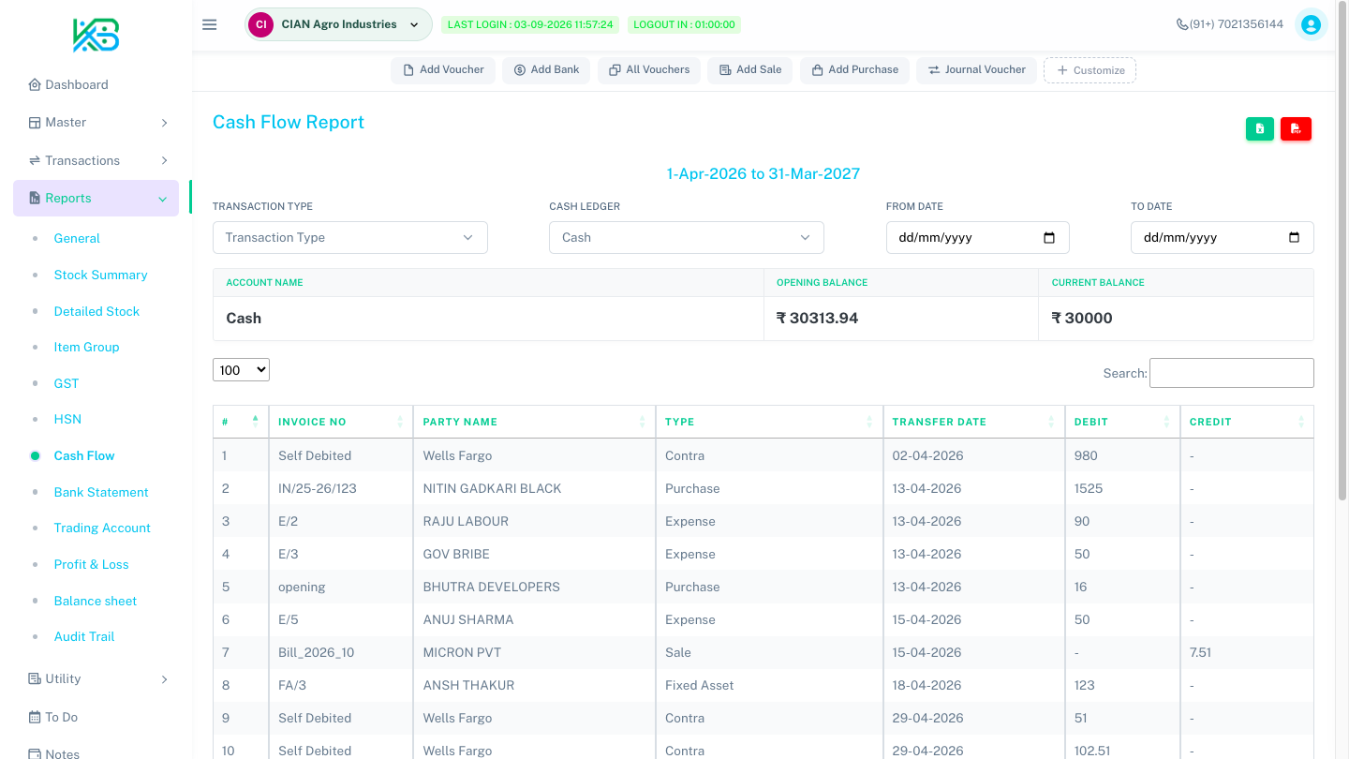The image size is (1349, 759).
Task: Open the user profile avatar icon
Action: click(1311, 24)
